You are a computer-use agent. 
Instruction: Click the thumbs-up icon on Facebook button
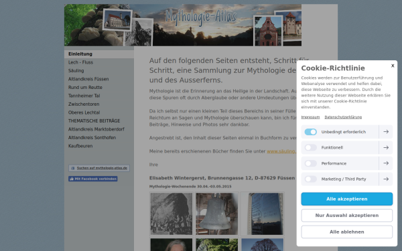coord(72,179)
